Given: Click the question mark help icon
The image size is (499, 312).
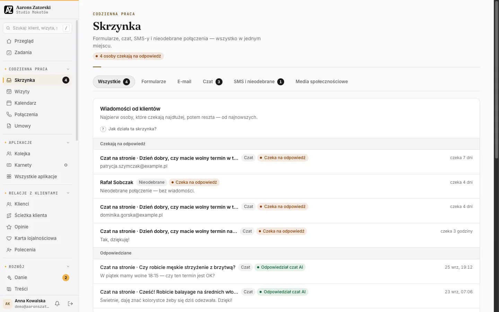Looking at the screenshot, I should [103, 129].
